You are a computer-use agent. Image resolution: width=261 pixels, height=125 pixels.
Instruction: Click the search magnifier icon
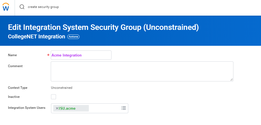(22, 7)
